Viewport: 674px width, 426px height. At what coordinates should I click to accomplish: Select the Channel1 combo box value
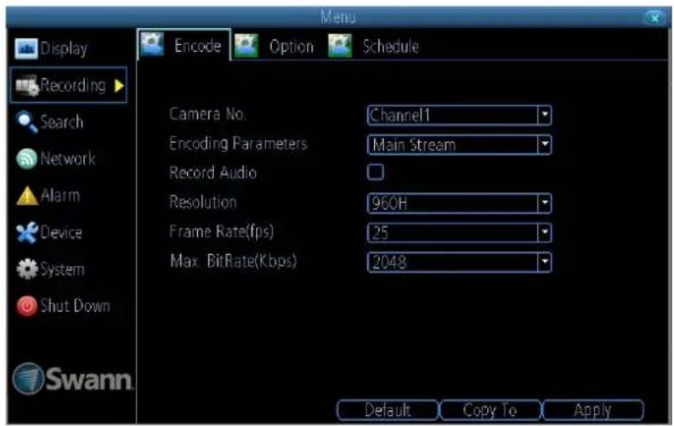[459, 115]
